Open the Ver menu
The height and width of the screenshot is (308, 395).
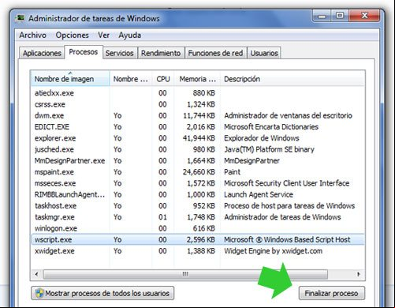103,35
